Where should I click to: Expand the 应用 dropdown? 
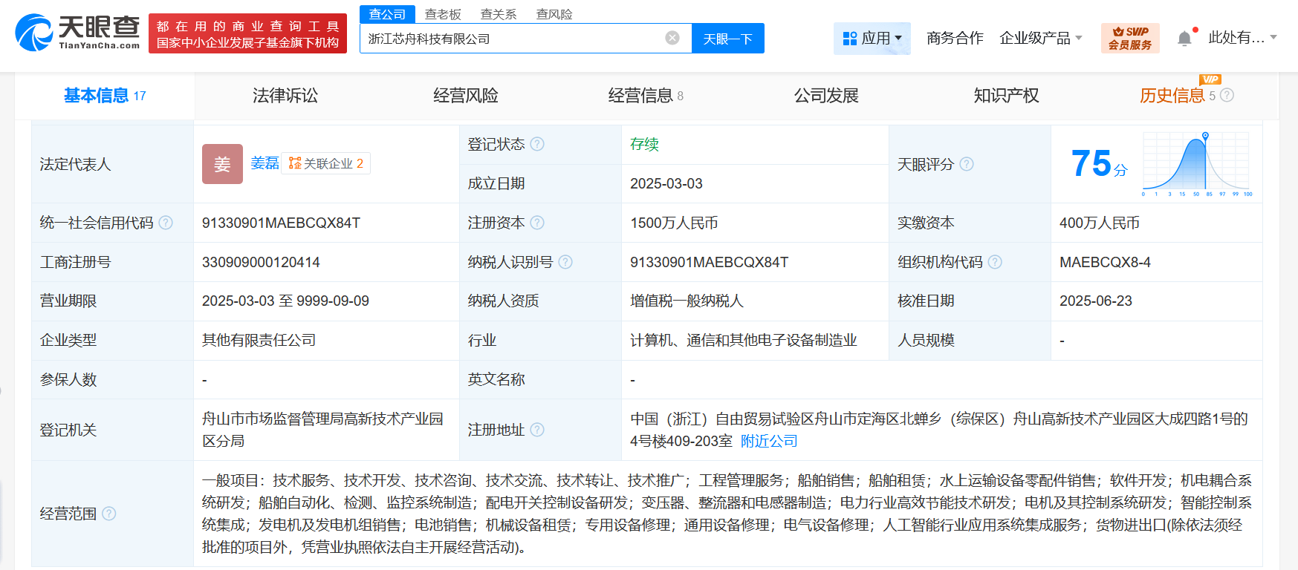872,38
